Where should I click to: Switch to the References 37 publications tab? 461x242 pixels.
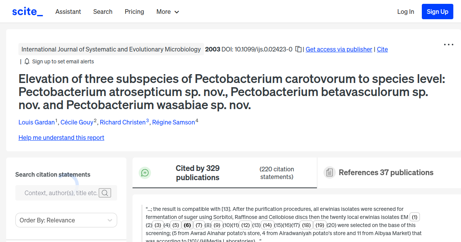click(x=386, y=172)
